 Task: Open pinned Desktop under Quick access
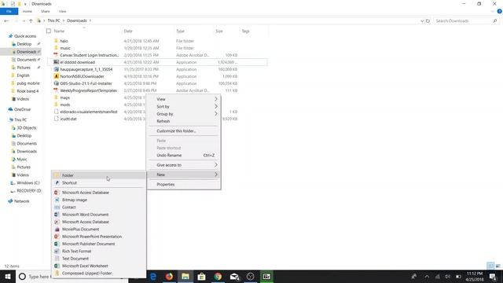pyautogui.click(x=24, y=44)
